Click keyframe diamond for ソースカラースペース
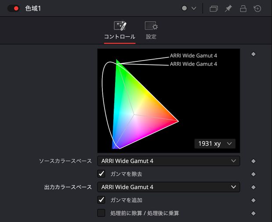The width and height of the screenshot is (272, 222). (253, 161)
